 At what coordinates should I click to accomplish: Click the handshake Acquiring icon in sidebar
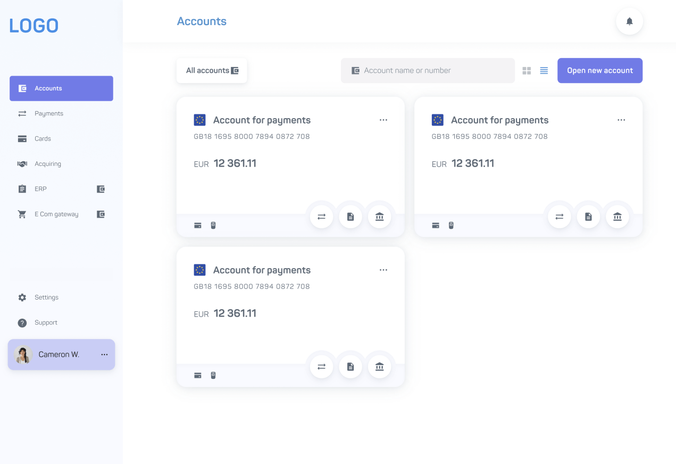click(x=22, y=163)
